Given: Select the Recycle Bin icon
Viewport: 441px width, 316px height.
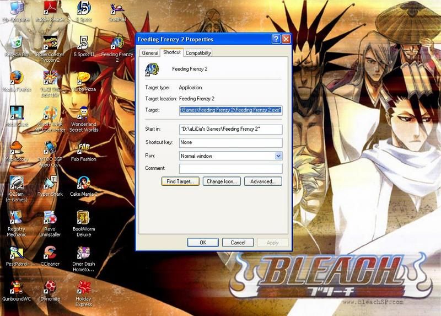Looking at the screenshot, I should coord(17,44).
